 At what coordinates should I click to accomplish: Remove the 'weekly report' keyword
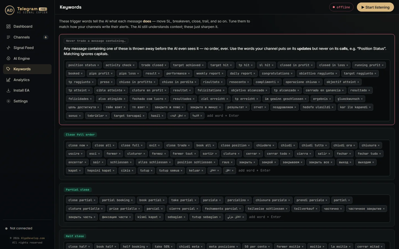tap(222, 74)
